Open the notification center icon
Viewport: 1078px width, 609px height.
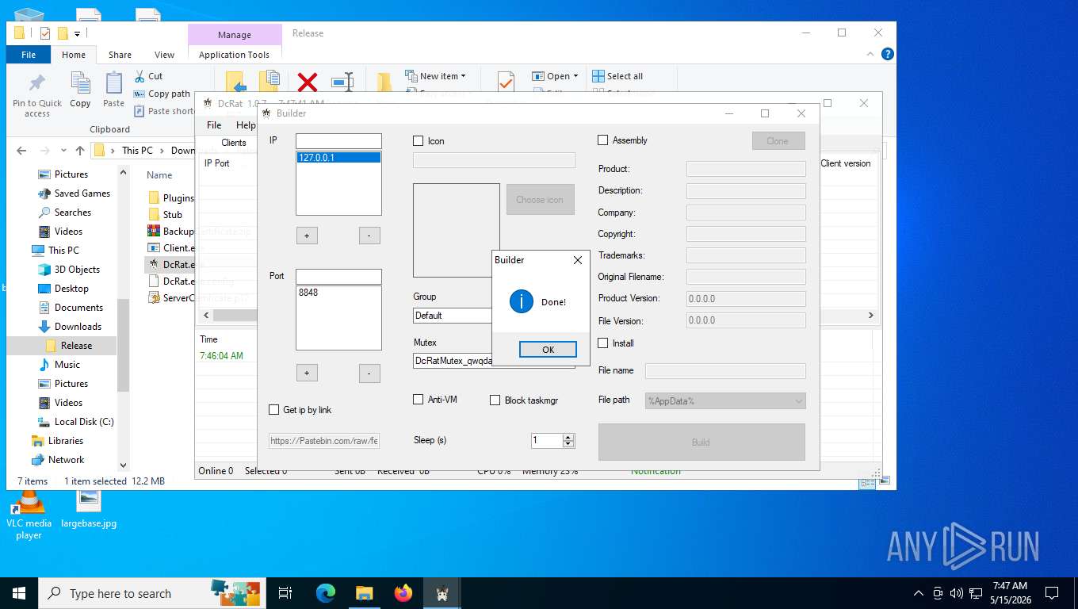tap(1052, 593)
